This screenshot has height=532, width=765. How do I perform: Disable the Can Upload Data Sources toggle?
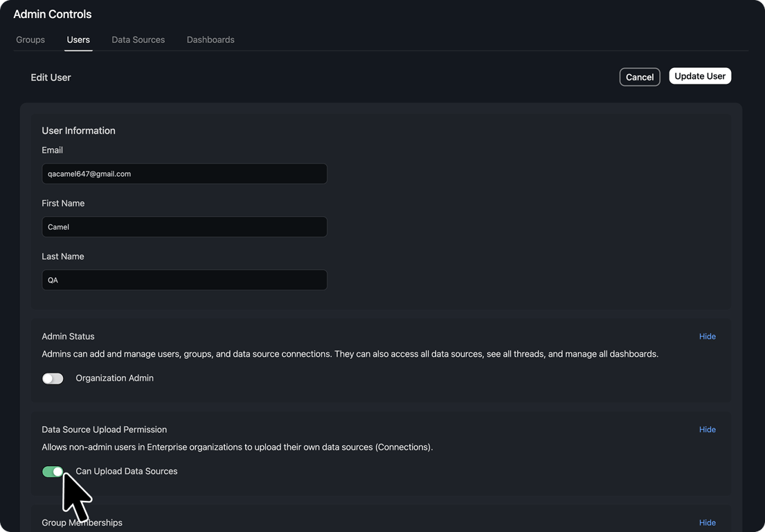[x=53, y=472]
